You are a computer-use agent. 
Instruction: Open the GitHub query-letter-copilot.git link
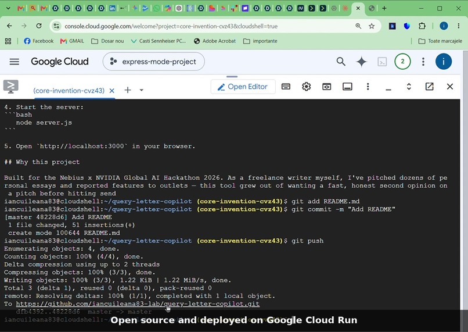point(138,304)
